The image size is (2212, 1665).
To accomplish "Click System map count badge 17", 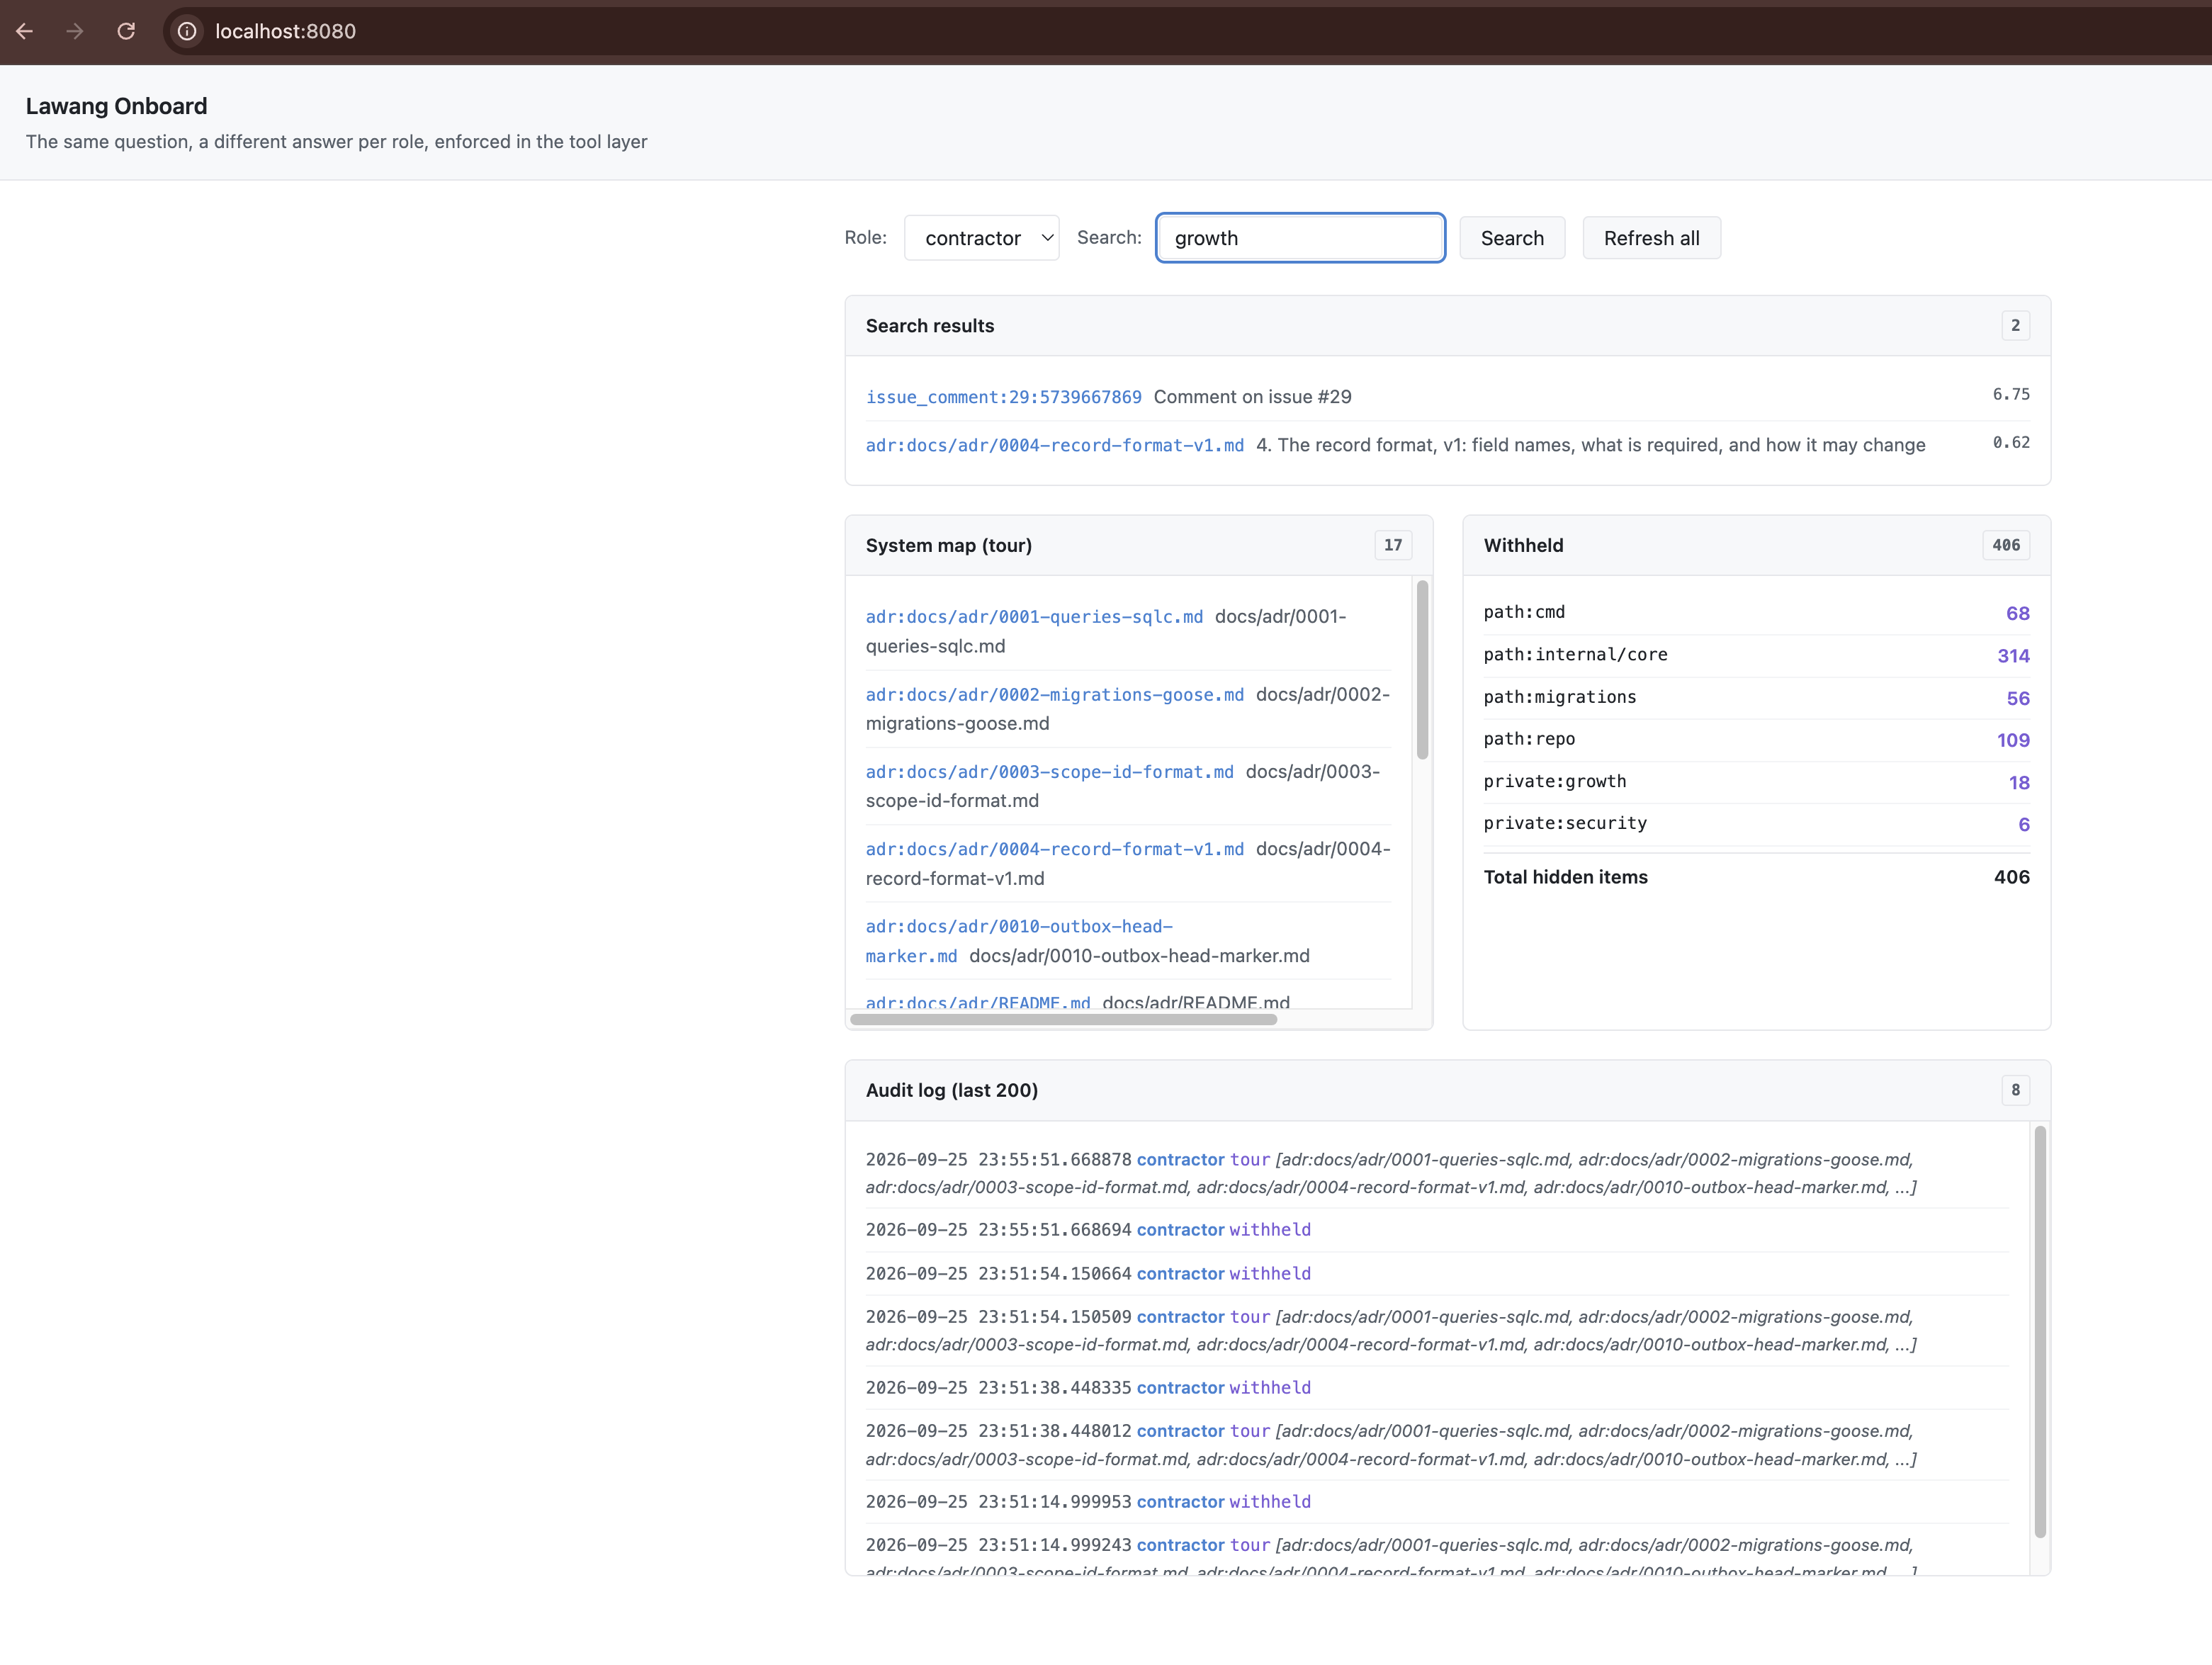I will 1393,545.
